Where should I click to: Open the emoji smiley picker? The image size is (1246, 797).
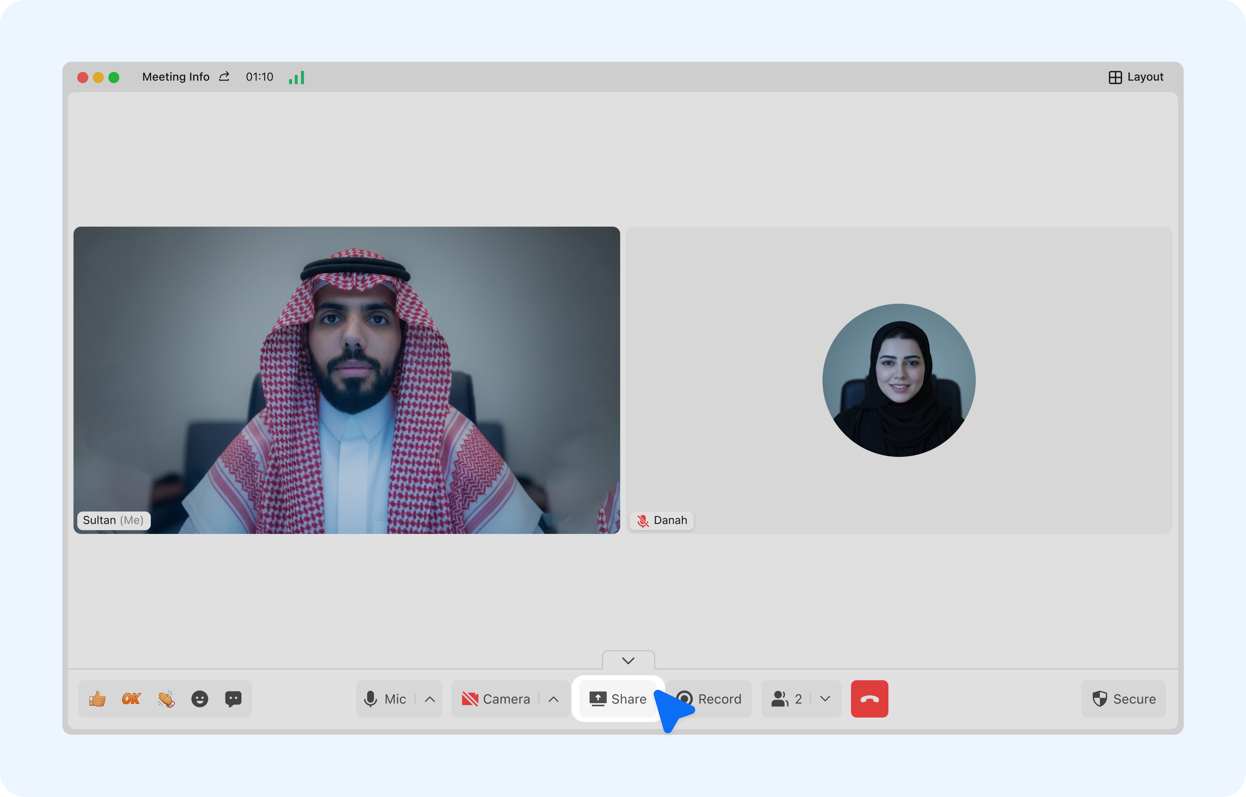pyautogui.click(x=199, y=699)
